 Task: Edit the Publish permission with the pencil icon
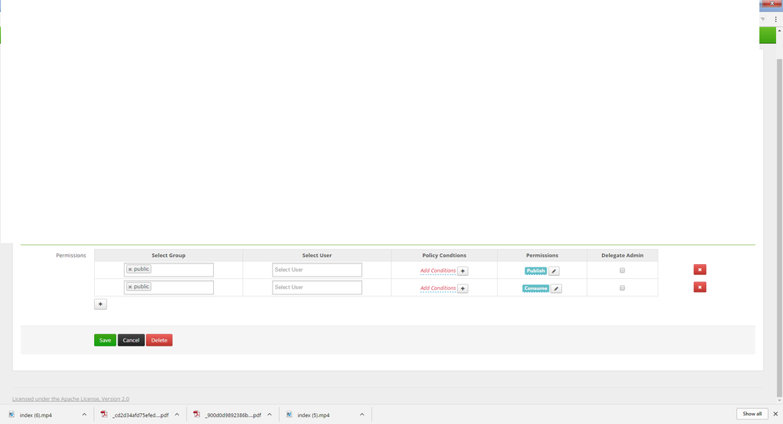tap(554, 271)
